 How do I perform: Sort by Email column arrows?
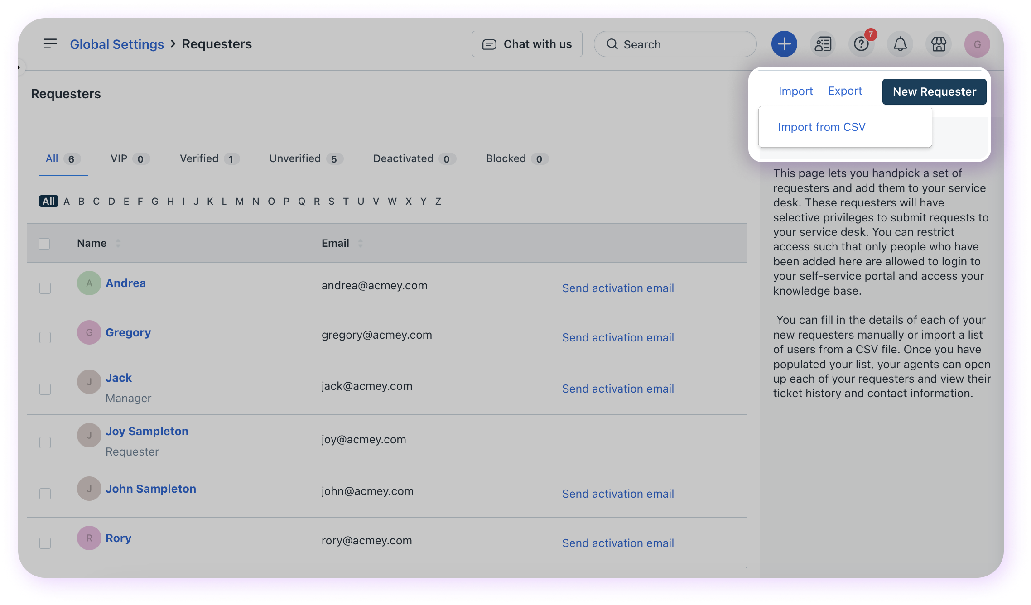click(361, 243)
